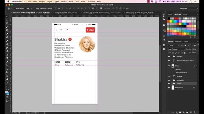Viewport: 204px width, 114px height.
Task: Collapse the Check layer effects
Action: click(196, 66)
